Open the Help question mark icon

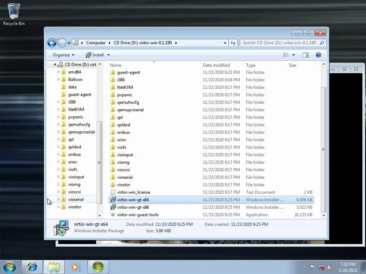pos(318,55)
